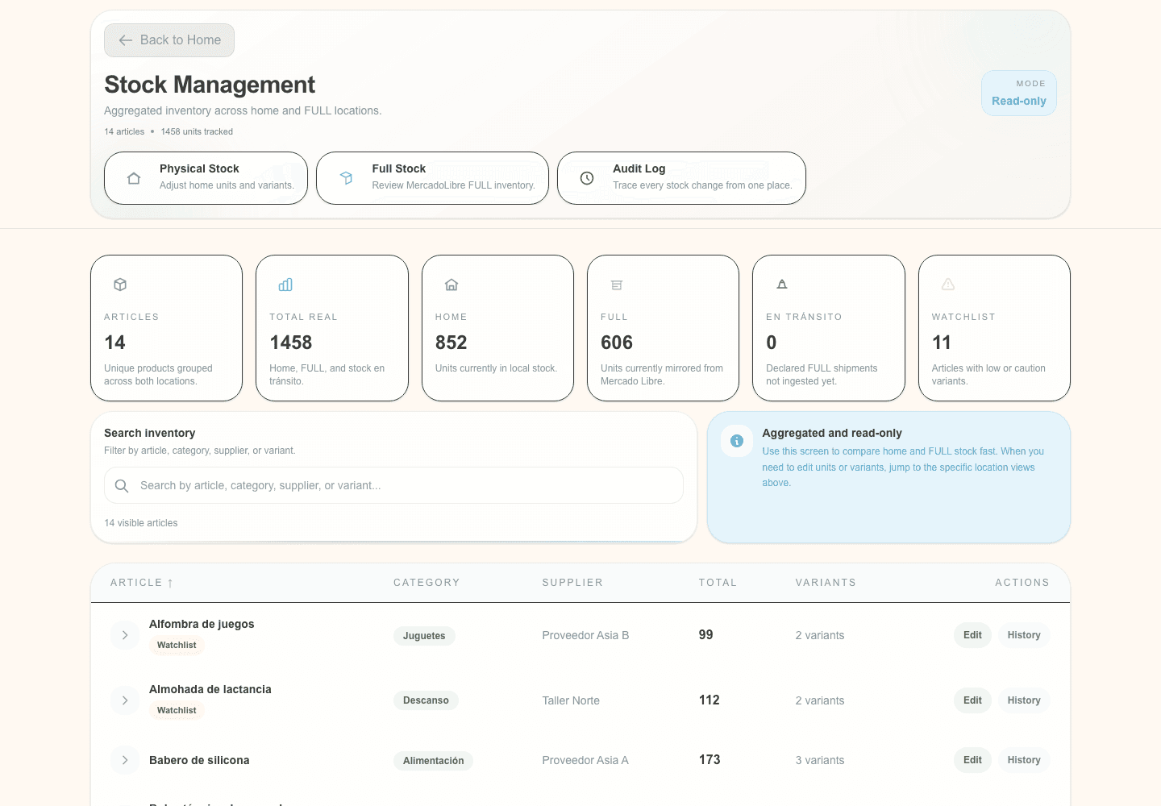Edit the Alfombra de juegos article
The image size is (1161, 806).
coord(972,635)
